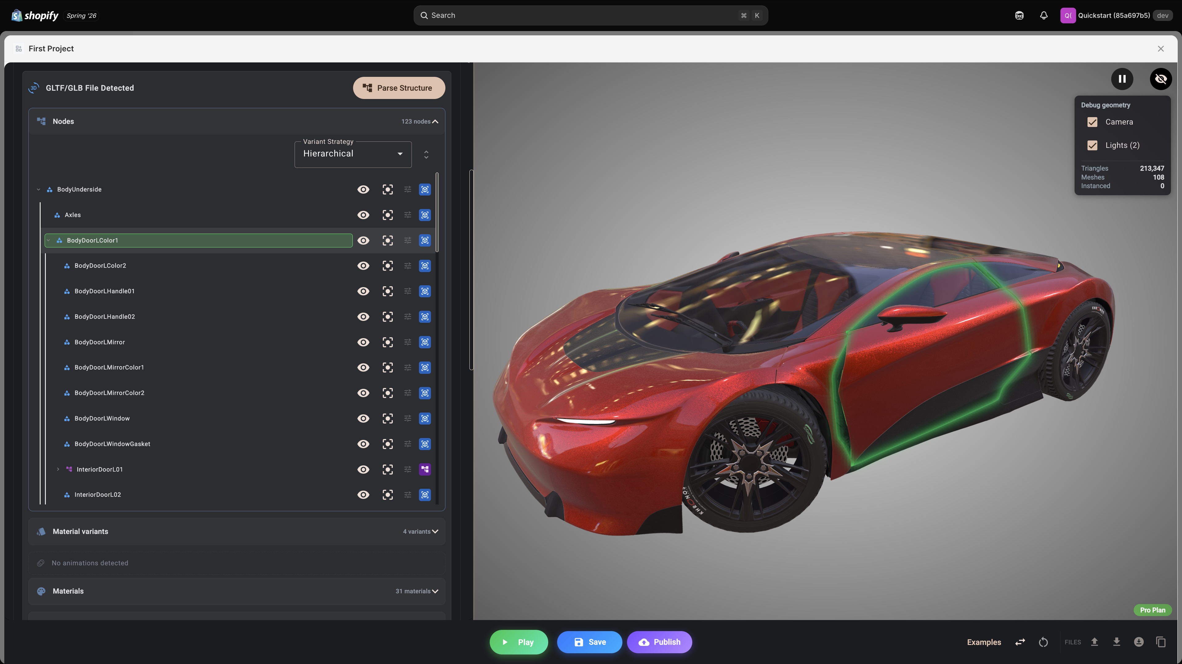
Task: Focus camera on Axles node
Action: point(388,215)
